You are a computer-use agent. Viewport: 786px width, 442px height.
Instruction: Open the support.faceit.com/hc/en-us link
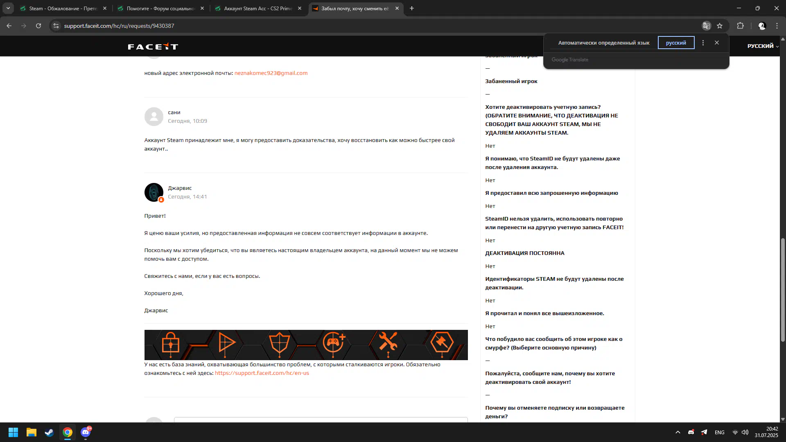pyautogui.click(x=262, y=373)
